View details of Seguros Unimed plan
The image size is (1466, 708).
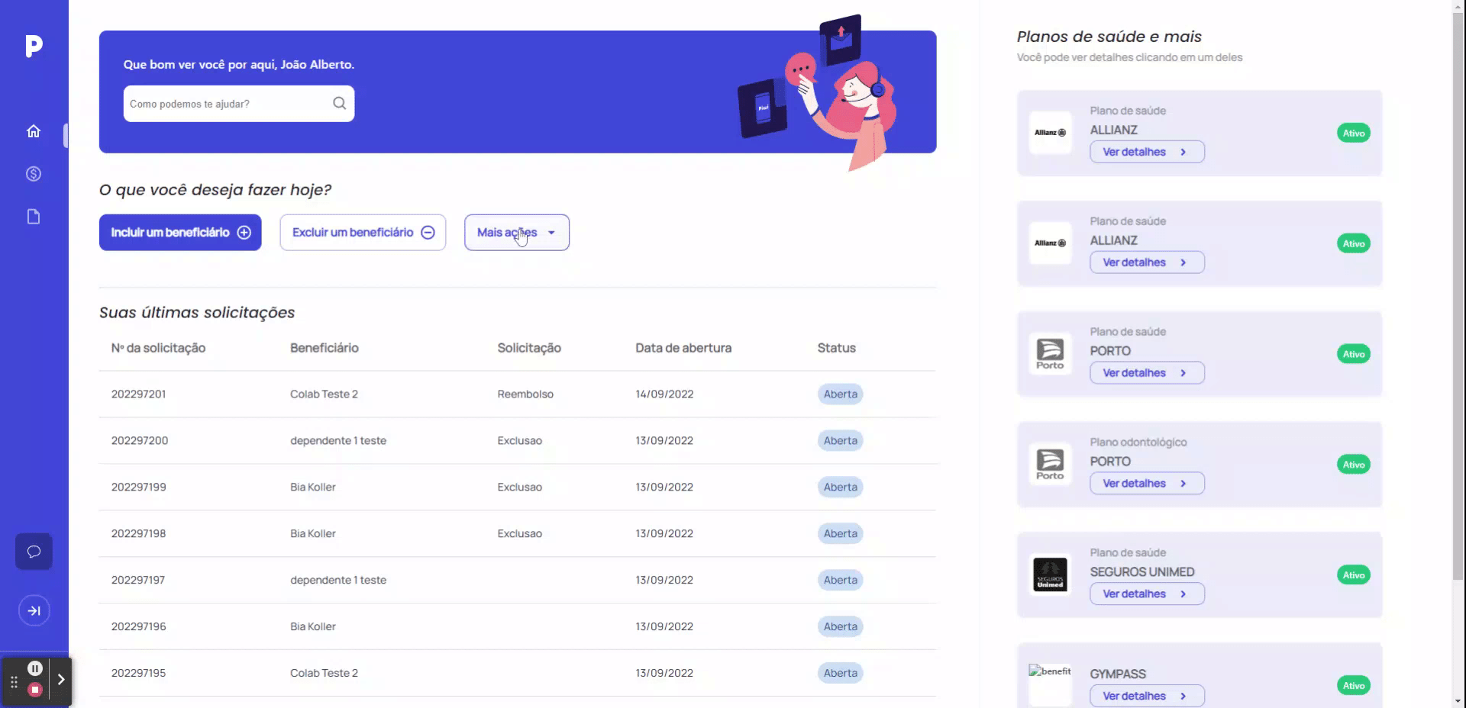pos(1147,594)
